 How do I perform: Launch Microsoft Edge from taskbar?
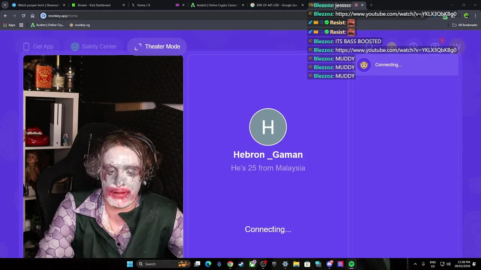coord(208,264)
